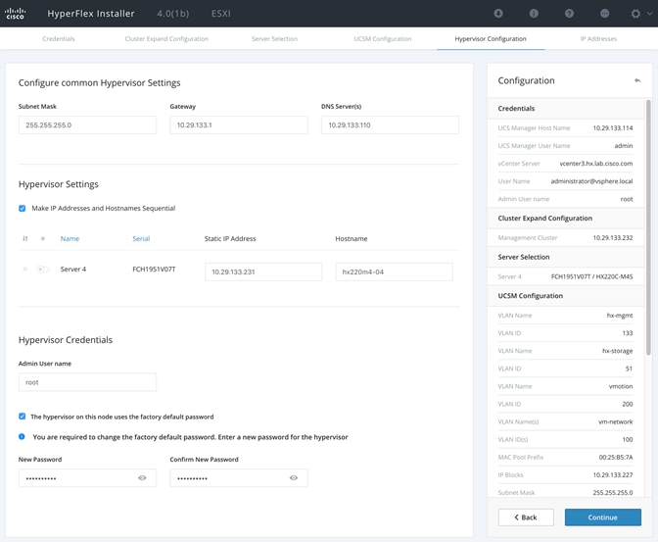Click the IP Blocks value '10.29.133.227'
658x542 pixels.
pyautogui.click(x=613, y=474)
